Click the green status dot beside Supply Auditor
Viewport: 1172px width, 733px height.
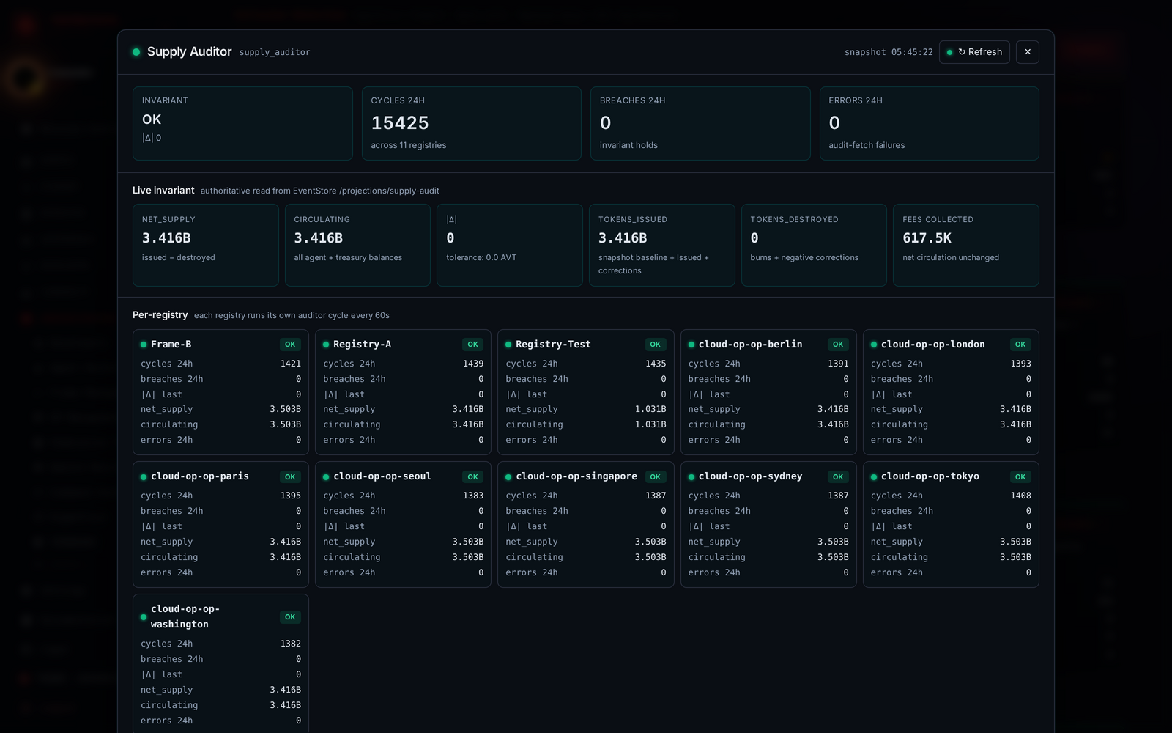(136, 52)
